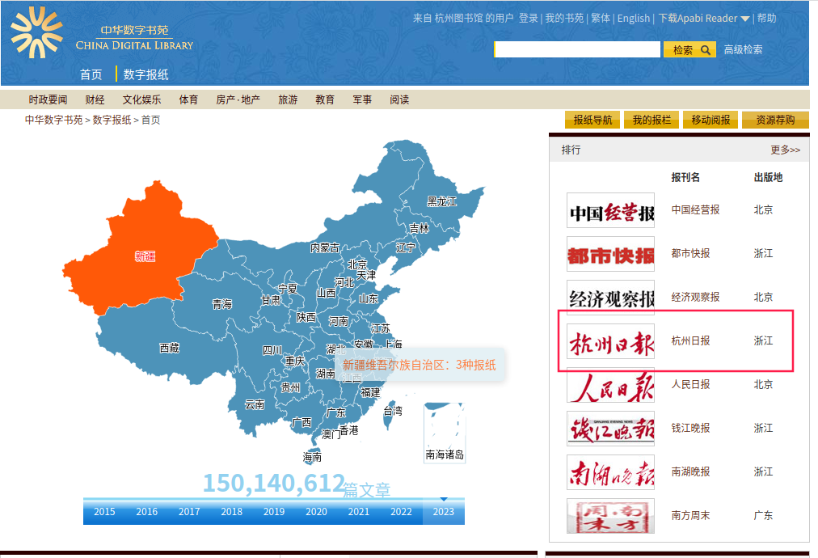Click the 报纸导航 button
This screenshot has width=818, height=558.
pos(592,120)
